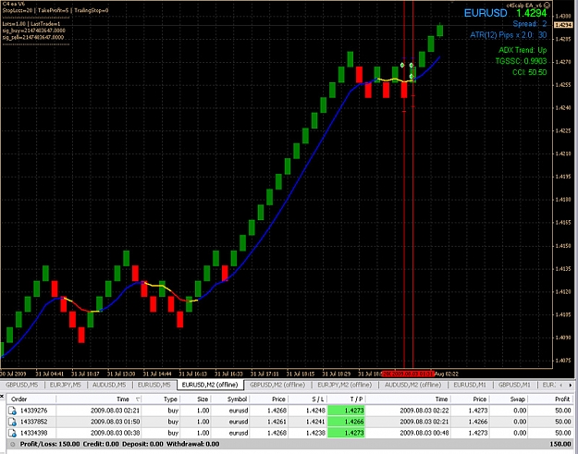Click the ADX Trend: Up label
The image size is (578, 454).
coord(523,50)
